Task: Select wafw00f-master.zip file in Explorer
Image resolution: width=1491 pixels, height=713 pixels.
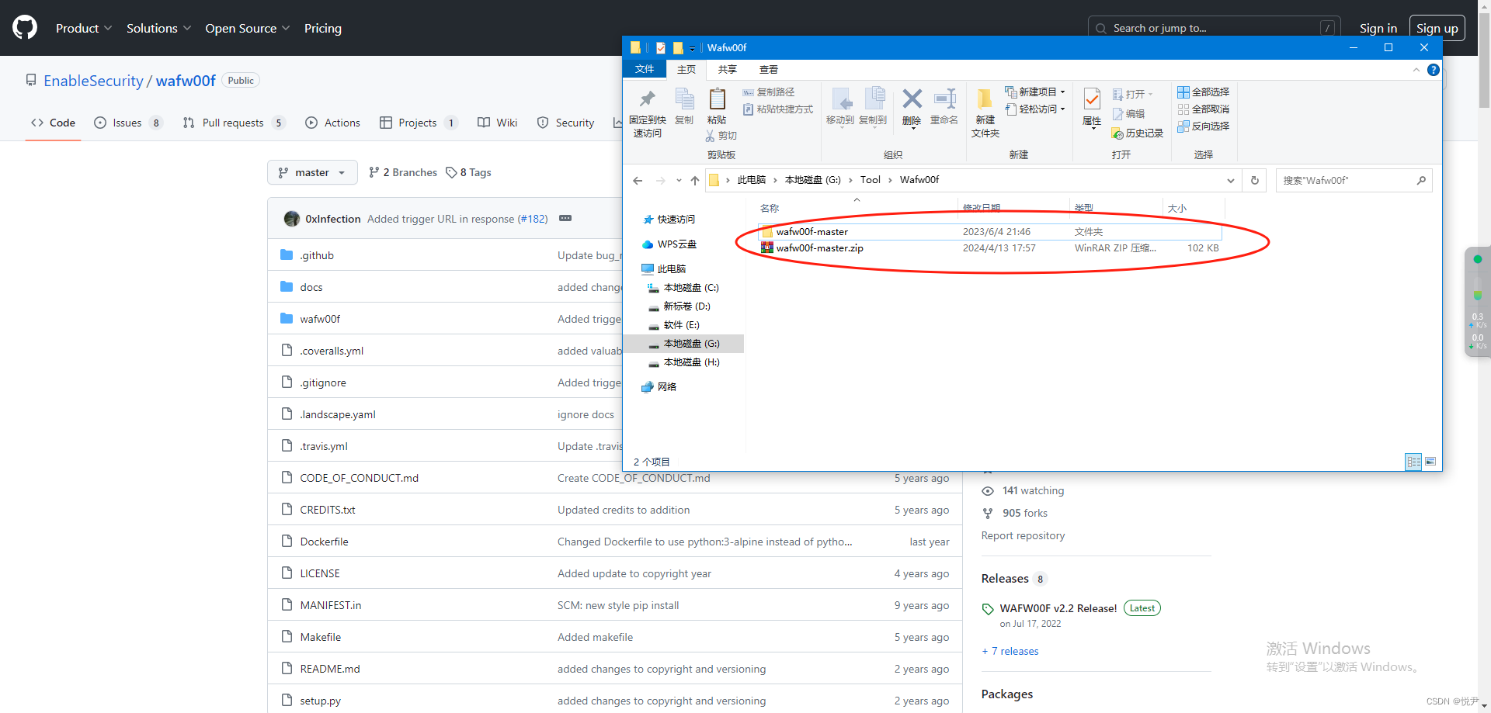Action: coord(989,248)
